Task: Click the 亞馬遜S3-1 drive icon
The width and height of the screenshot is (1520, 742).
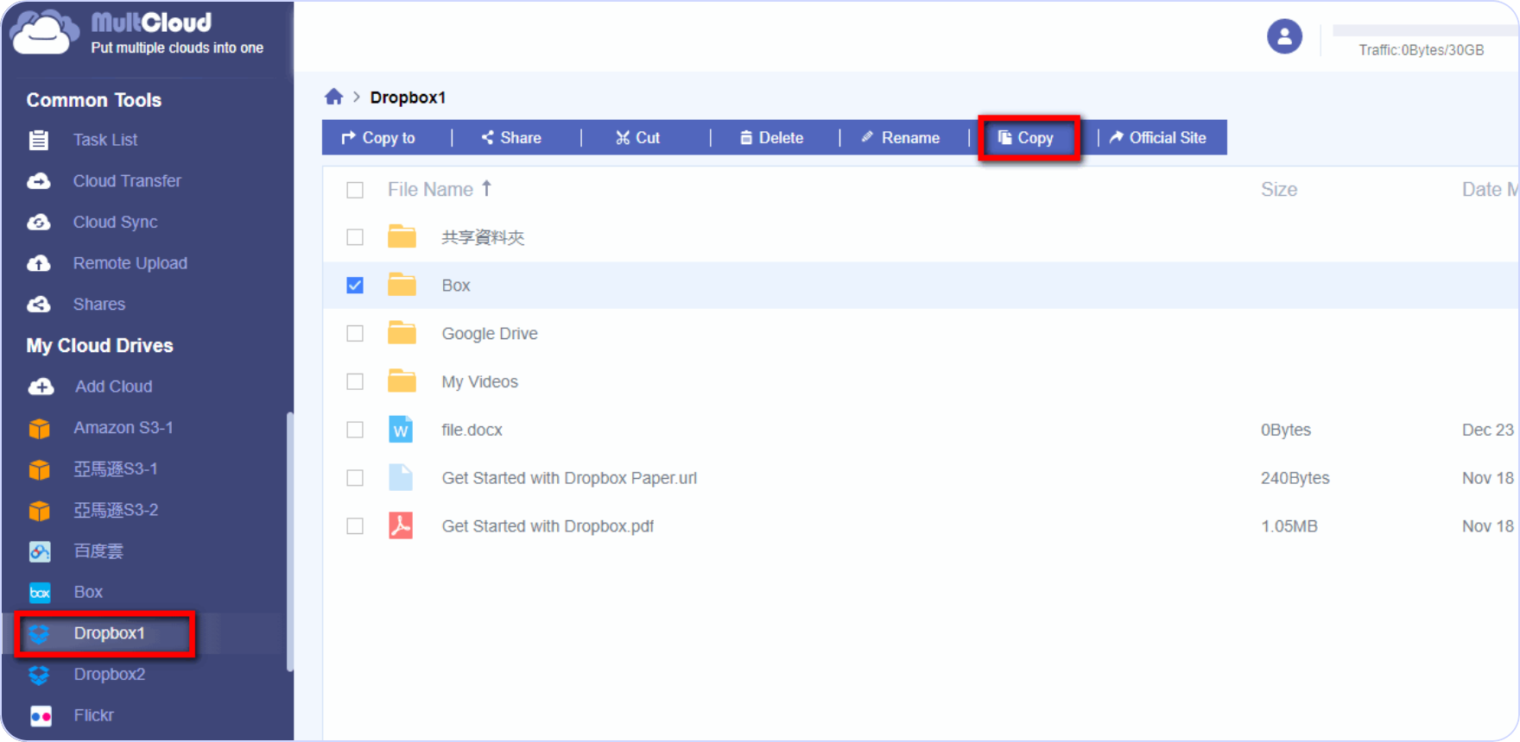Action: point(39,469)
